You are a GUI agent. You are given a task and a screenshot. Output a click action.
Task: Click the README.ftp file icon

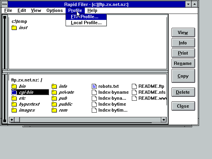134,86
